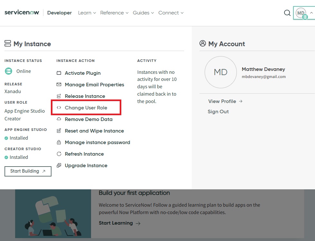Click the Build your first application illustration
The height and width of the screenshot is (241, 315).
click(x=53, y=213)
